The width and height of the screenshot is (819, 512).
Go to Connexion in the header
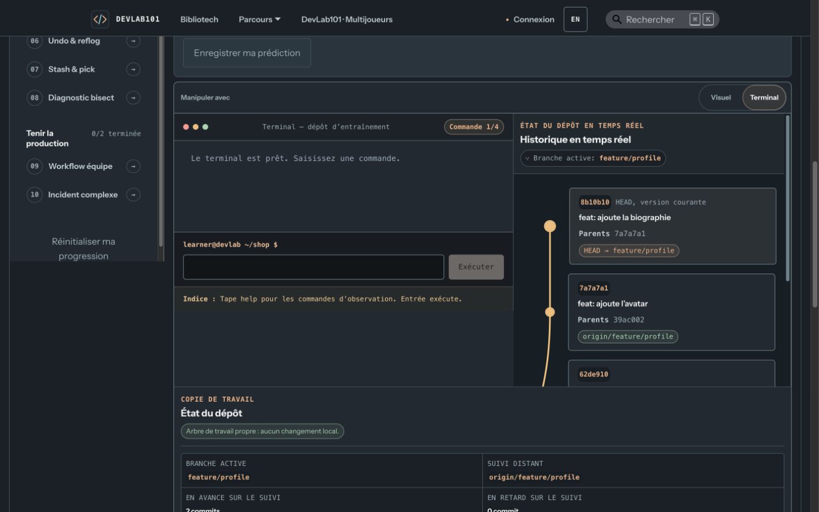tap(530, 19)
